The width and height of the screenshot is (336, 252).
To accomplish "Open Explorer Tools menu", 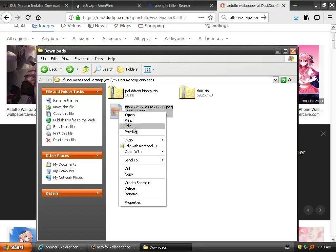I will [98, 59].
